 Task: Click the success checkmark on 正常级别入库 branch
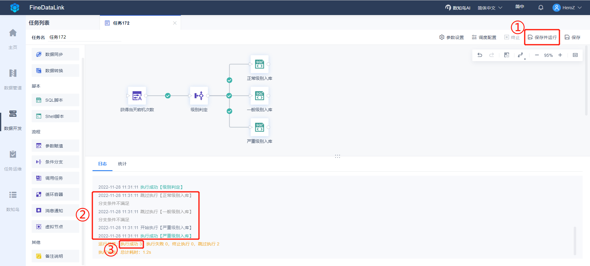pyautogui.click(x=230, y=80)
